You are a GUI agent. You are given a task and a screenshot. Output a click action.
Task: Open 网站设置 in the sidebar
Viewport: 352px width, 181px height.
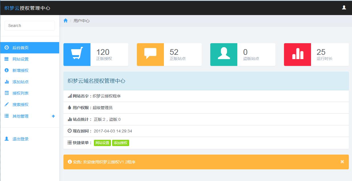pos(30,59)
